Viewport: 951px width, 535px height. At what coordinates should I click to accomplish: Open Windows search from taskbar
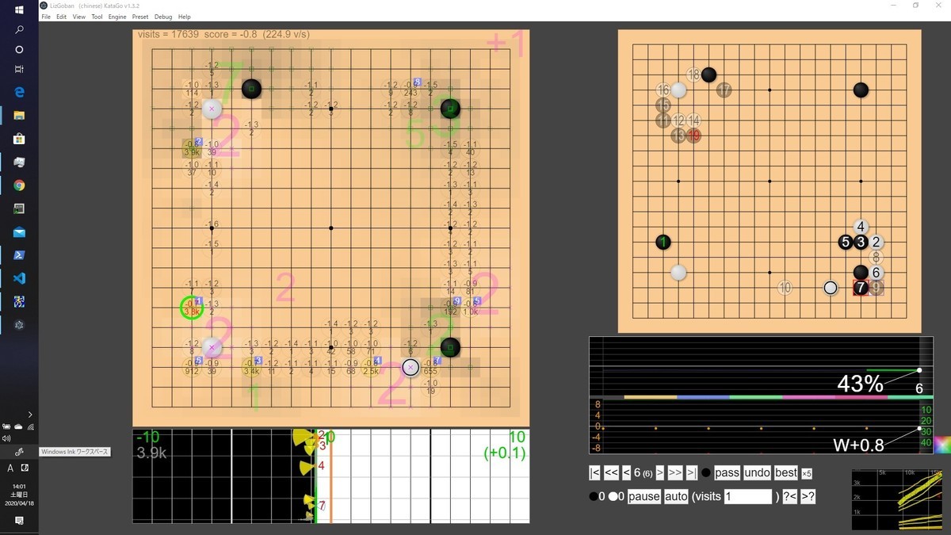click(x=19, y=29)
